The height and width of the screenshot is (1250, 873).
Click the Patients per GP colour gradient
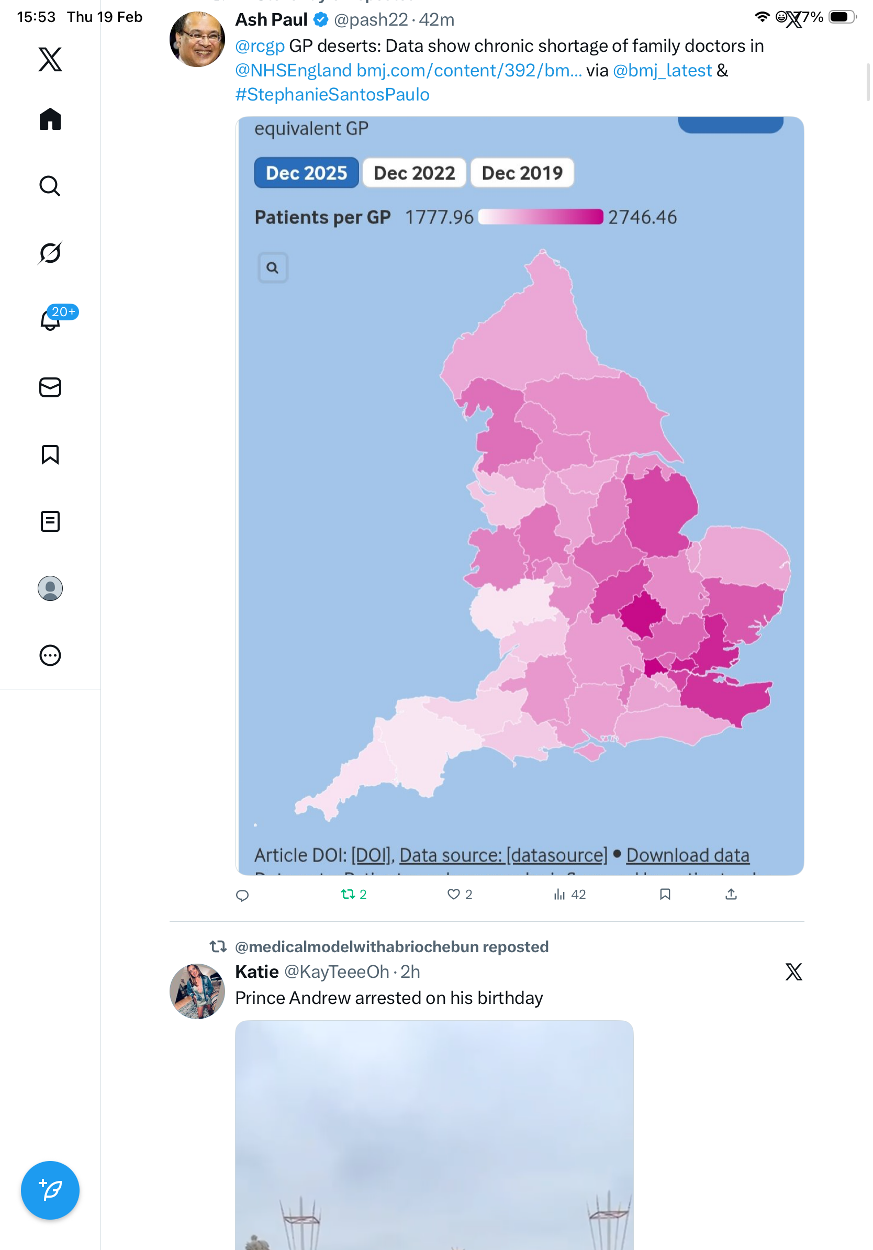pyautogui.click(x=541, y=217)
